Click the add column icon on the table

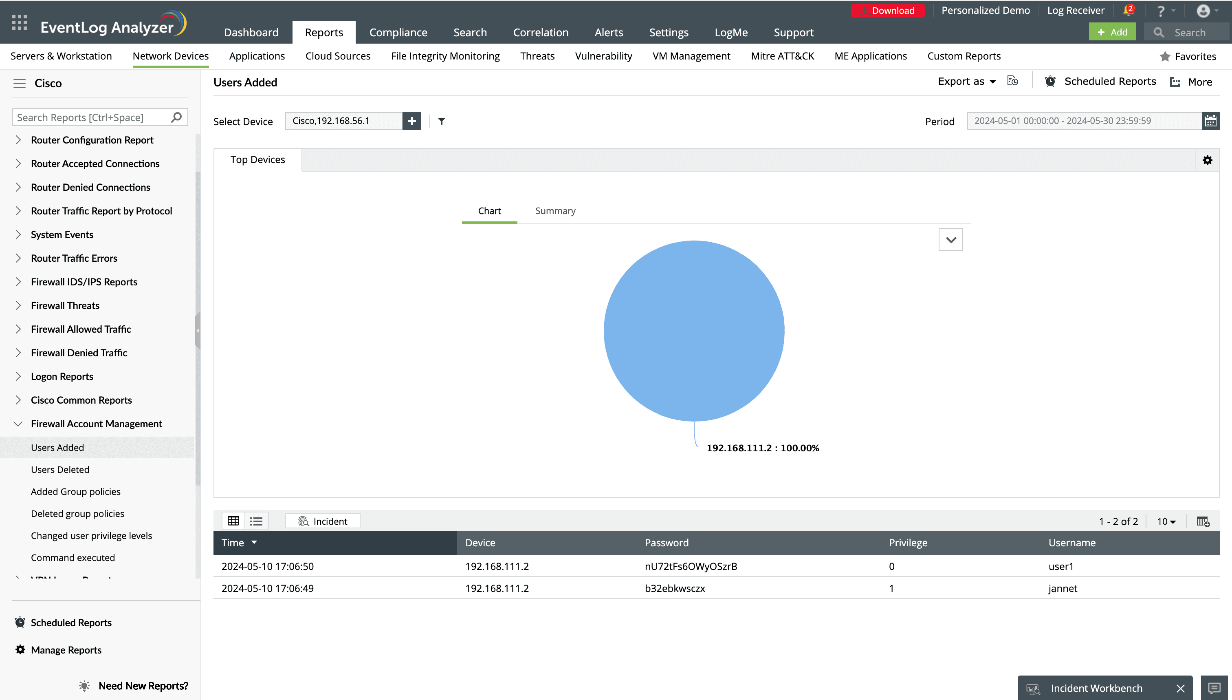1203,521
